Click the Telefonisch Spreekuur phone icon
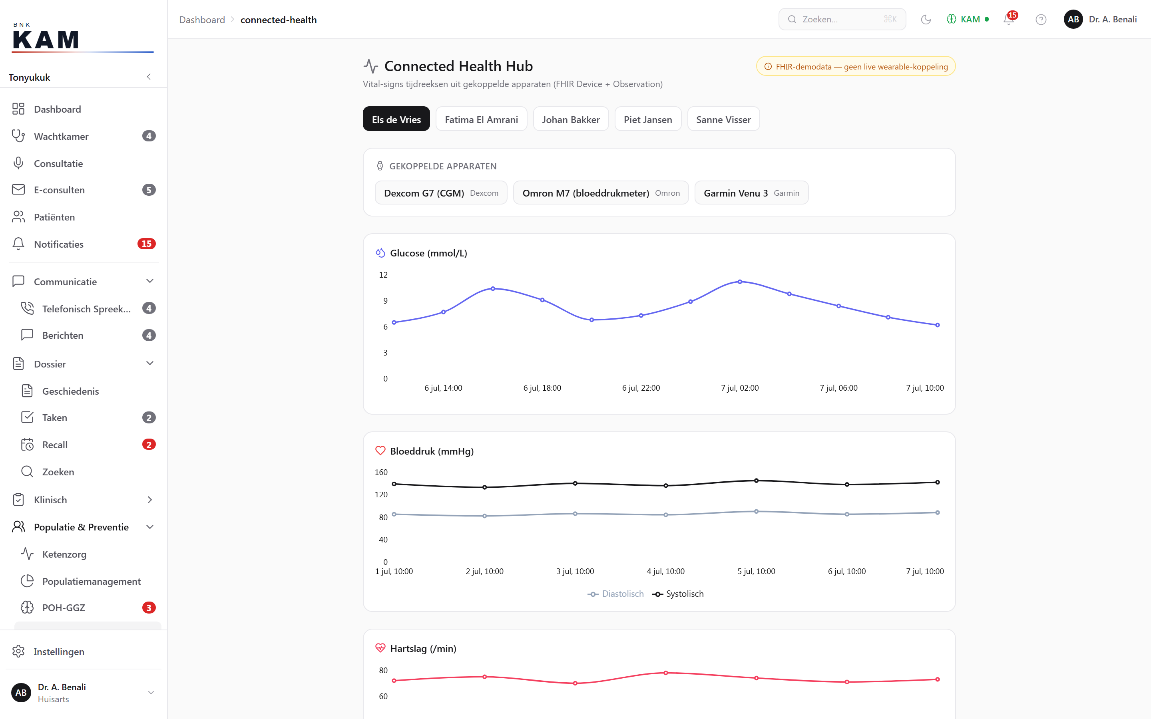 [27, 309]
